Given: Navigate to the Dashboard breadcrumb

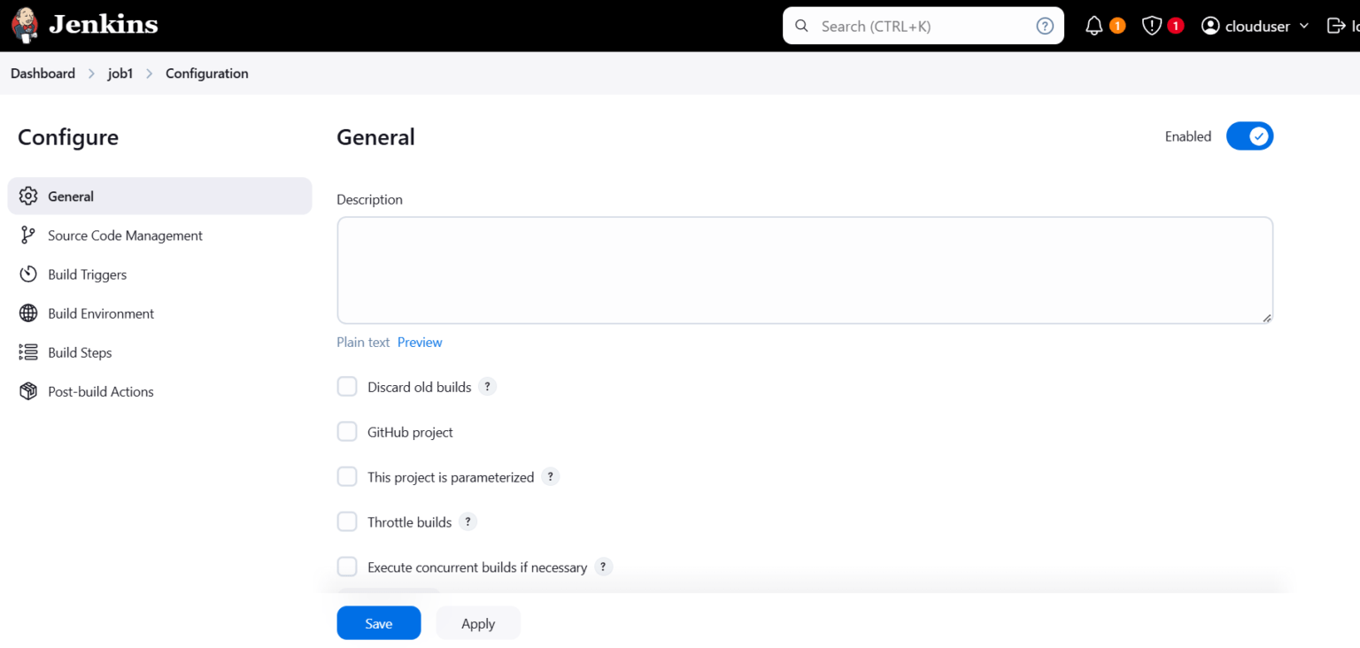Looking at the screenshot, I should click(42, 73).
